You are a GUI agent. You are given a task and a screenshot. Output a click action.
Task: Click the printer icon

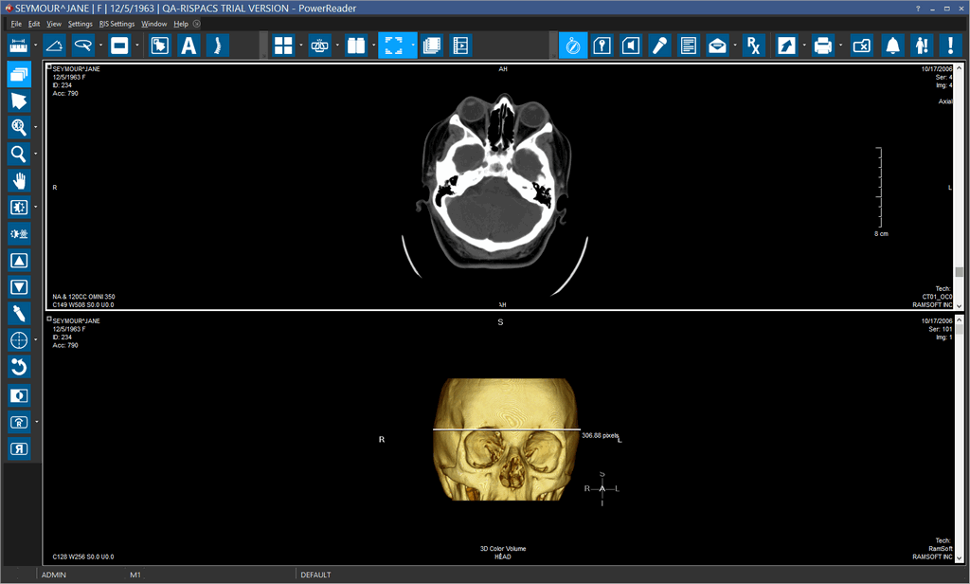(x=822, y=45)
